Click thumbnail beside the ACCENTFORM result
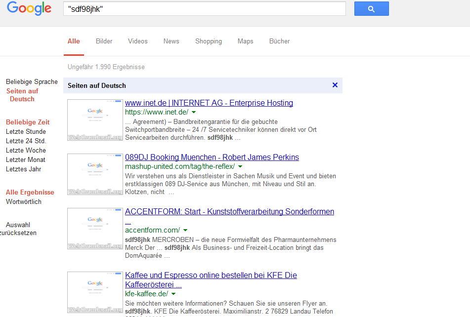Screen dimensions: 470x317 pyautogui.click(x=95, y=229)
